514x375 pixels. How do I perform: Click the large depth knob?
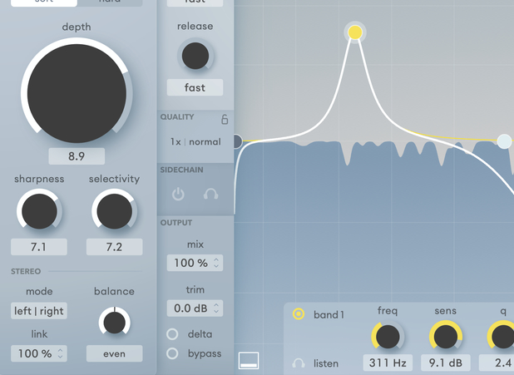(77, 93)
